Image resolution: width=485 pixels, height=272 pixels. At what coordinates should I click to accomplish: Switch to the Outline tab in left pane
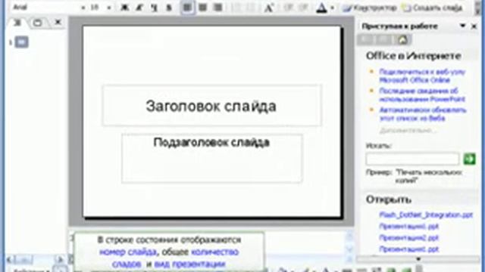point(17,23)
